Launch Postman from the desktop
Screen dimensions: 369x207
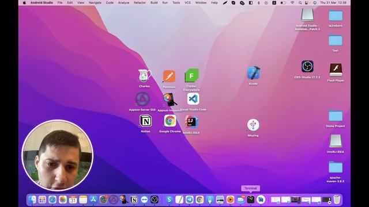[x=169, y=76]
